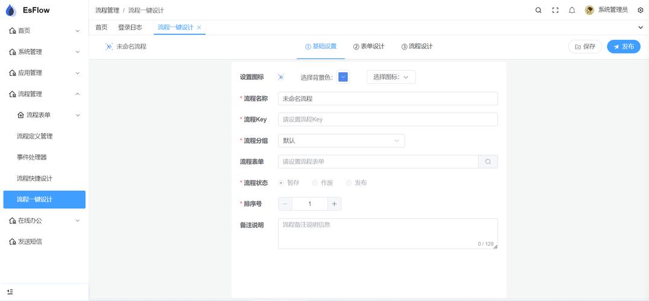The width and height of the screenshot is (649, 301).
Task: Switch to the 登录日志 tab
Action: [130, 27]
